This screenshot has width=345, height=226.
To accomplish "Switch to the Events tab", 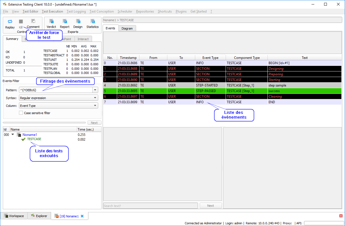I will click(110, 28).
